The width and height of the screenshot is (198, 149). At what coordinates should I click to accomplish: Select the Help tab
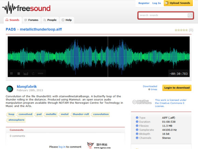[67, 20]
